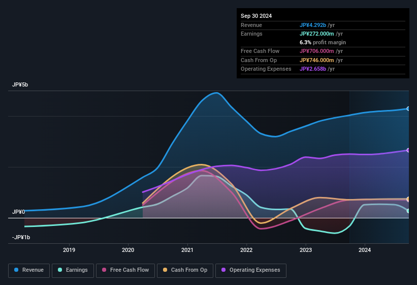Viewport: 417px width, 285px height.
Task: Click the JP¥272.000m earnings value
Action: 317,34
